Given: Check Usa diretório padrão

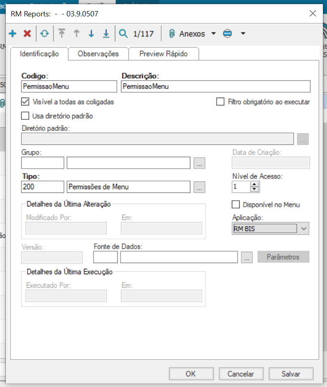Looking at the screenshot, I should click(25, 116).
